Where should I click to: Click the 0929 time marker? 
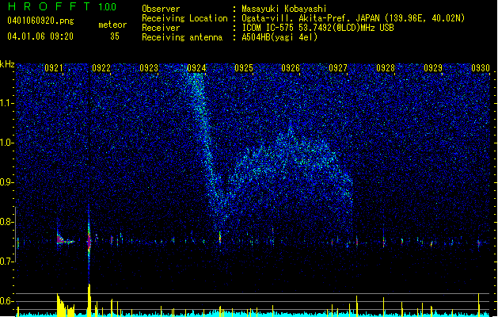point(433,68)
